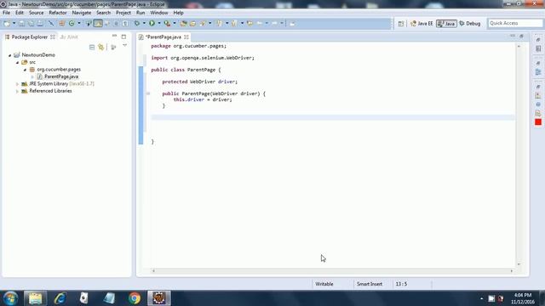The height and width of the screenshot is (306, 545).
Task: Click the New Java Package toolbar icon
Action: pyautogui.click(x=62, y=23)
